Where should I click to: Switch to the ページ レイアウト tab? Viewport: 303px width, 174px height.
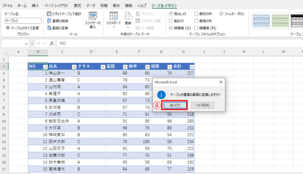pyautogui.click(x=56, y=6)
